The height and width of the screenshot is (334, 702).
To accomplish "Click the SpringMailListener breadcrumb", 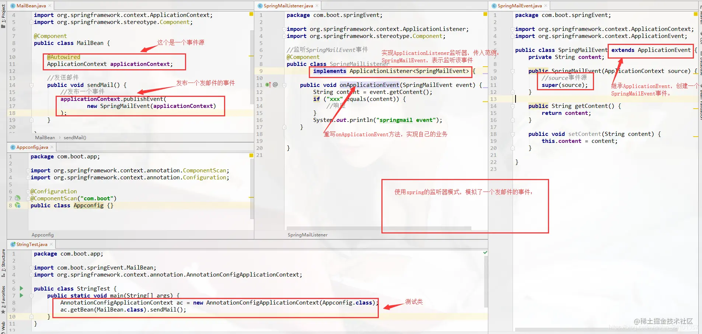I will pyautogui.click(x=308, y=235).
